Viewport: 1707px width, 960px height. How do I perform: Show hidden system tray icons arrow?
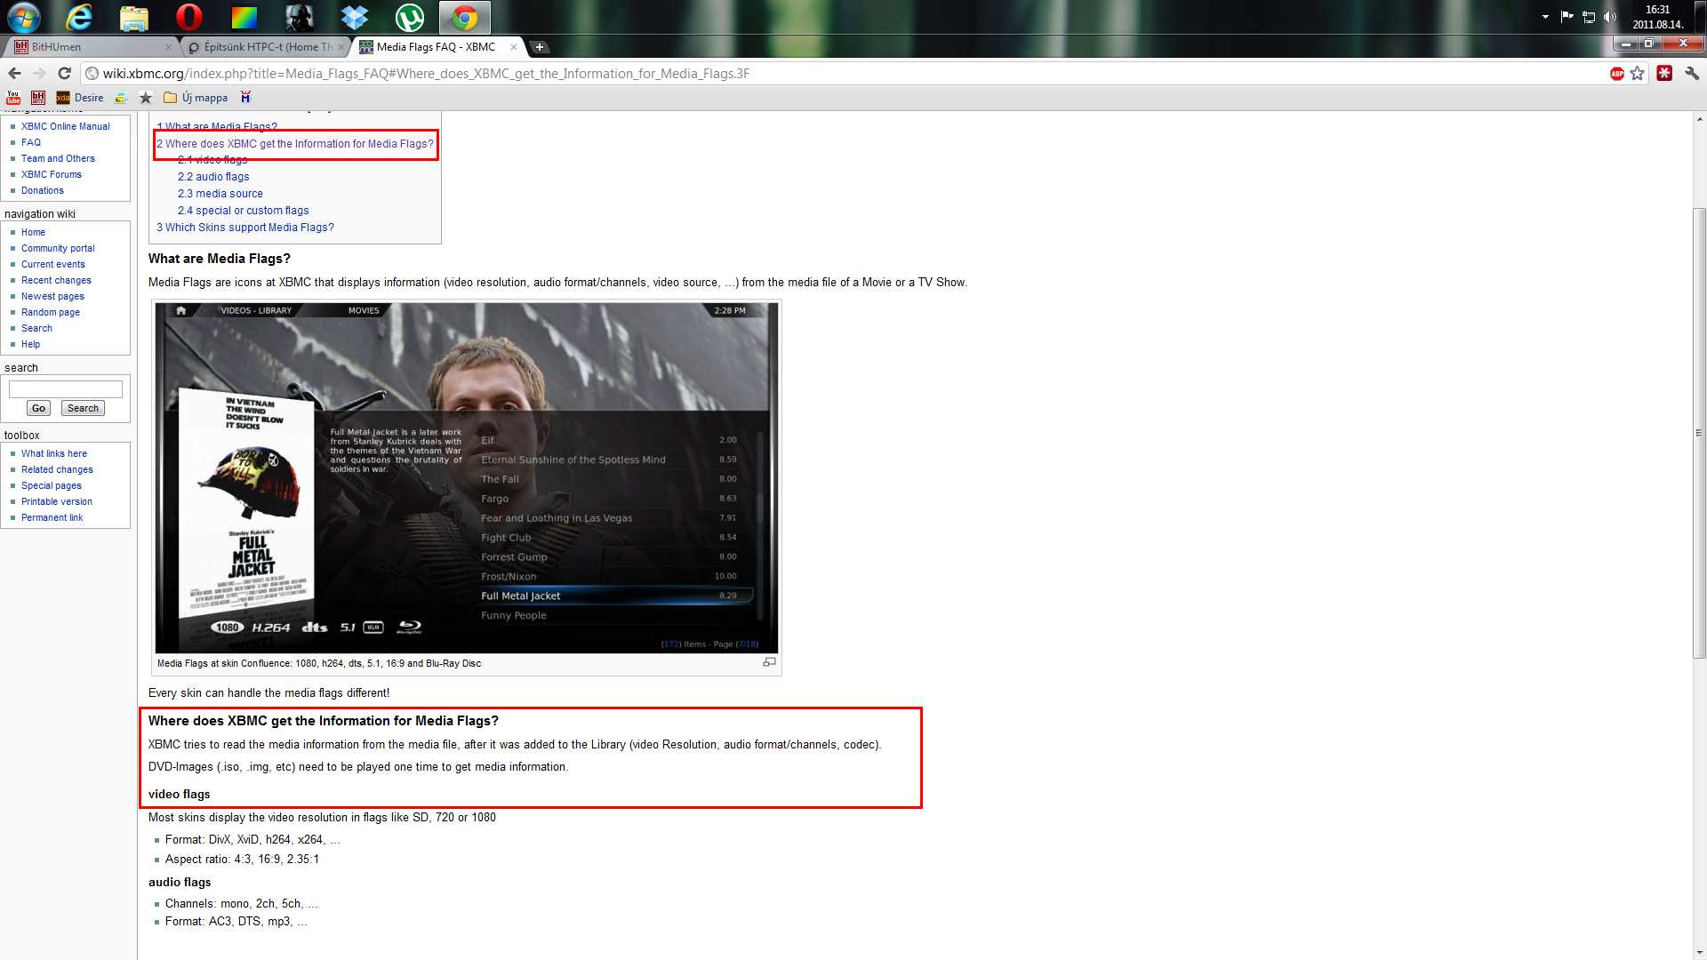1545,17
